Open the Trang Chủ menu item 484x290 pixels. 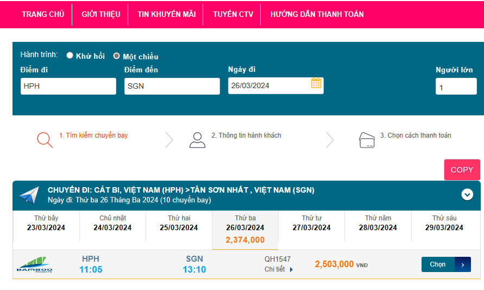43,14
